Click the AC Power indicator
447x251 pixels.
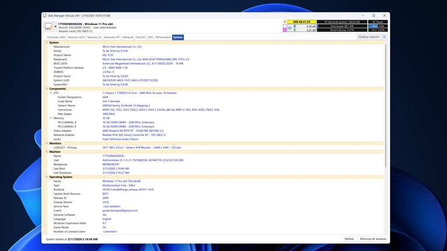click(x=378, y=22)
